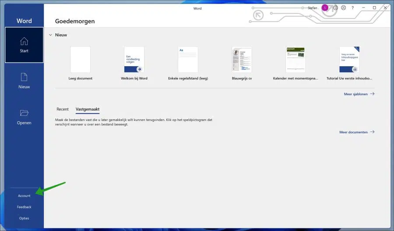Send a smile with happy face icon
The height and width of the screenshot is (231, 394).
point(335,8)
